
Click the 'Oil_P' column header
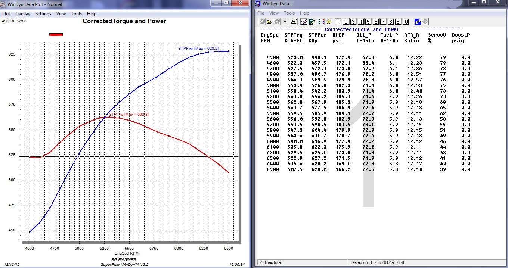point(364,35)
